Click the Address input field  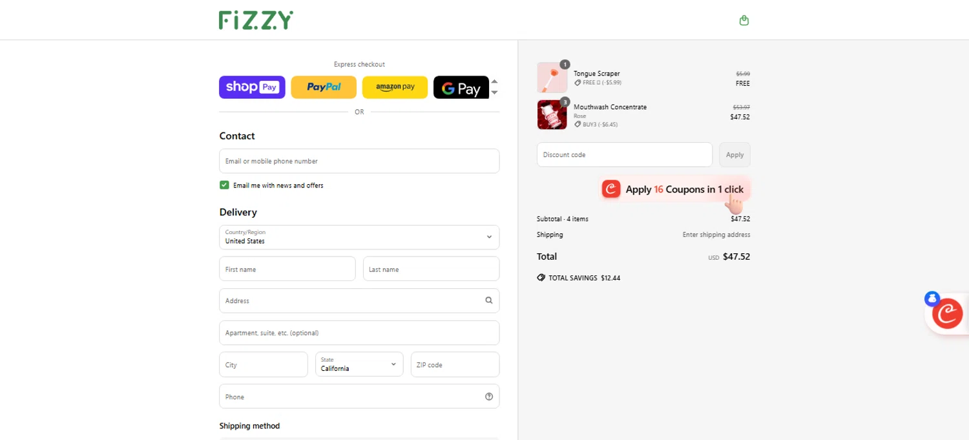(359, 300)
